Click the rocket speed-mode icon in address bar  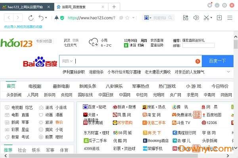coord(56,18)
